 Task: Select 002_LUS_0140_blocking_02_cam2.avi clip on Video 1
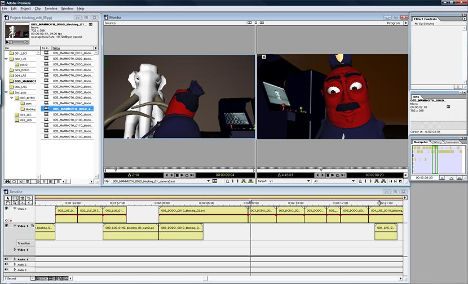point(130,232)
